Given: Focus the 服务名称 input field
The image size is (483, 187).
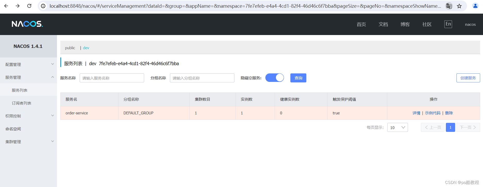Looking at the screenshot, I should [112, 78].
